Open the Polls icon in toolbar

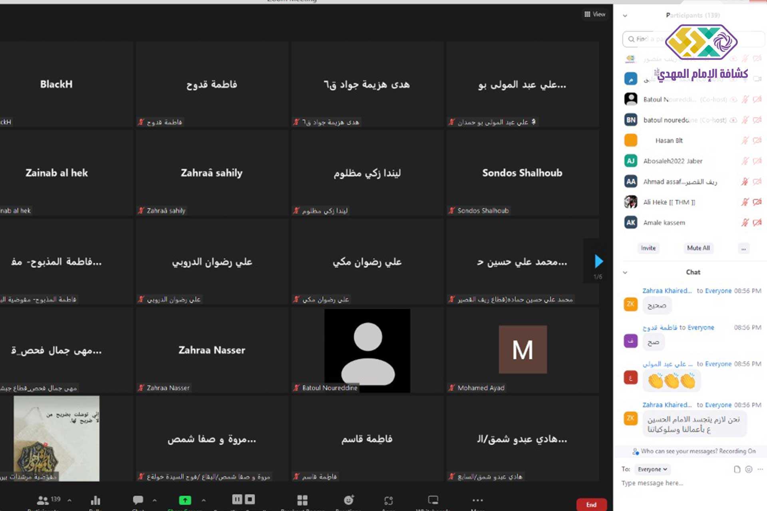(95, 500)
